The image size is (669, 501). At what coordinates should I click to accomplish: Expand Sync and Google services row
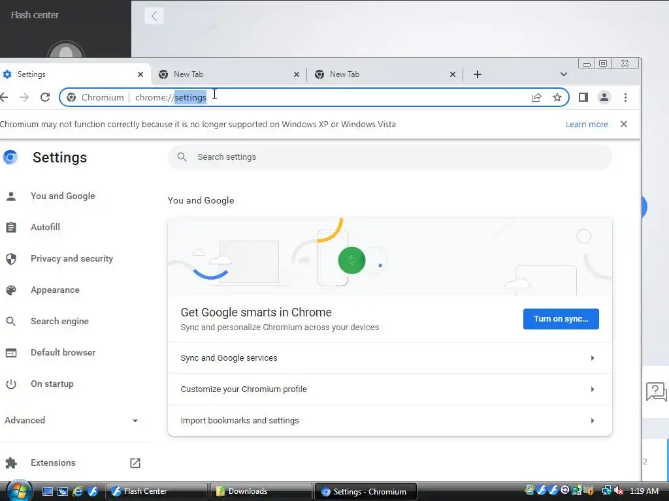click(x=390, y=358)
